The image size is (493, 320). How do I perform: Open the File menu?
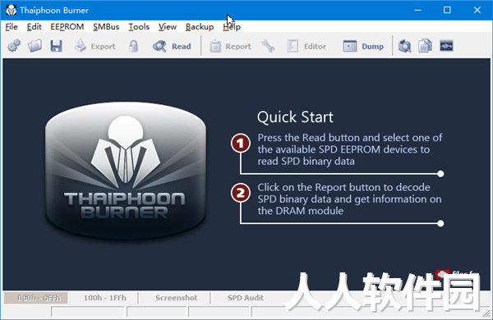pyautogui.click(x=12, y=27)
